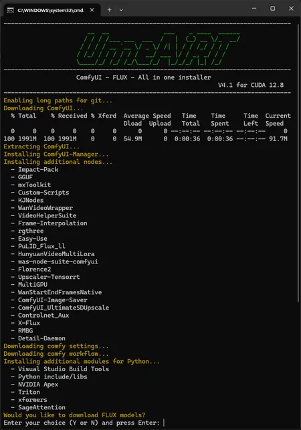Select the C:\WINDOWS\system32\cmd tab
The image size is (301, 430).
coord(52,10)
